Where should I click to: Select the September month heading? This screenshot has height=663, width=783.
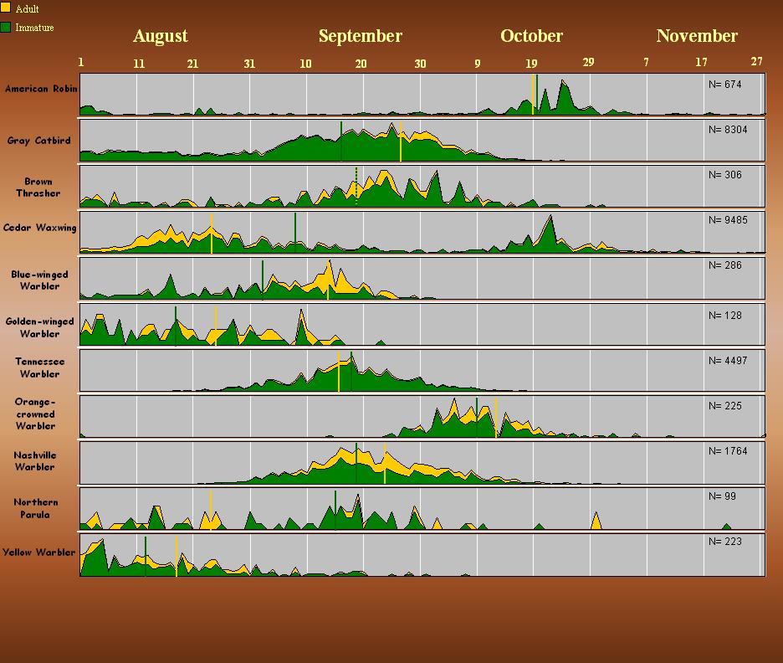tap(360, 36)
